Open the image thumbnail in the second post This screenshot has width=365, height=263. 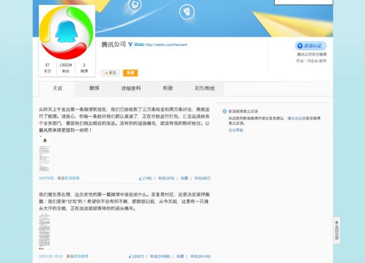tap(44, 231)
